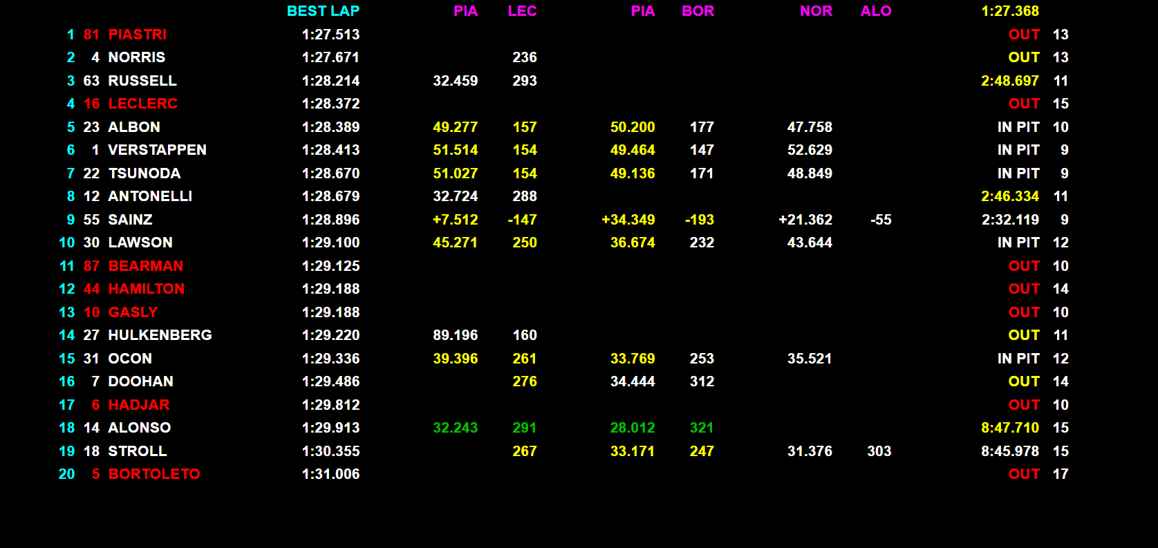Click Antonelli's 2:46.334 lap time

(1009, 196)
